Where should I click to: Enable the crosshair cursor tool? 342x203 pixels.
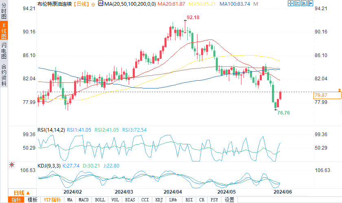click(291, 3)
